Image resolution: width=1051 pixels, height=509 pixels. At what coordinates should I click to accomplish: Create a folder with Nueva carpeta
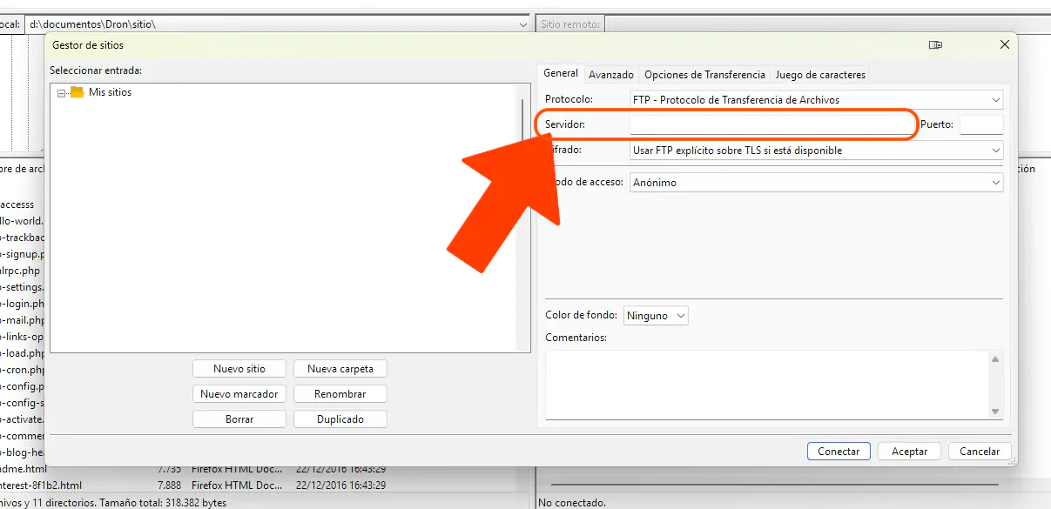(x=340, y=368)
